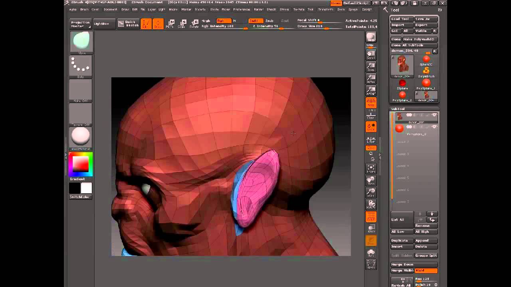Toggle Perspective view button
This screenshot has height=287, width=511.
tap(371, 103)
